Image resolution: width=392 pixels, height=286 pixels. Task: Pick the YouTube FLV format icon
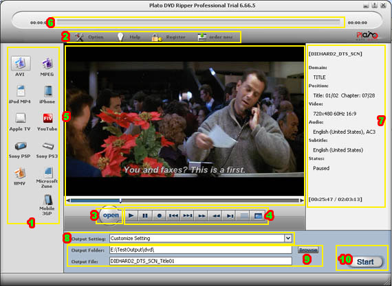click(47, 118)
